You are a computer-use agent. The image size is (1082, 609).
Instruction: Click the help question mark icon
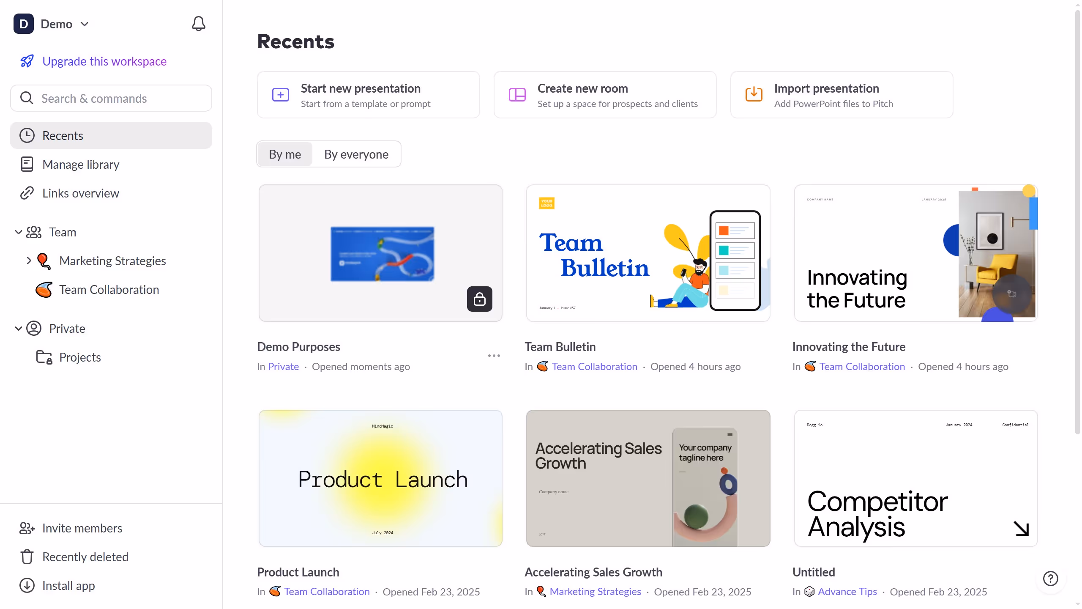click(1050, 578)
